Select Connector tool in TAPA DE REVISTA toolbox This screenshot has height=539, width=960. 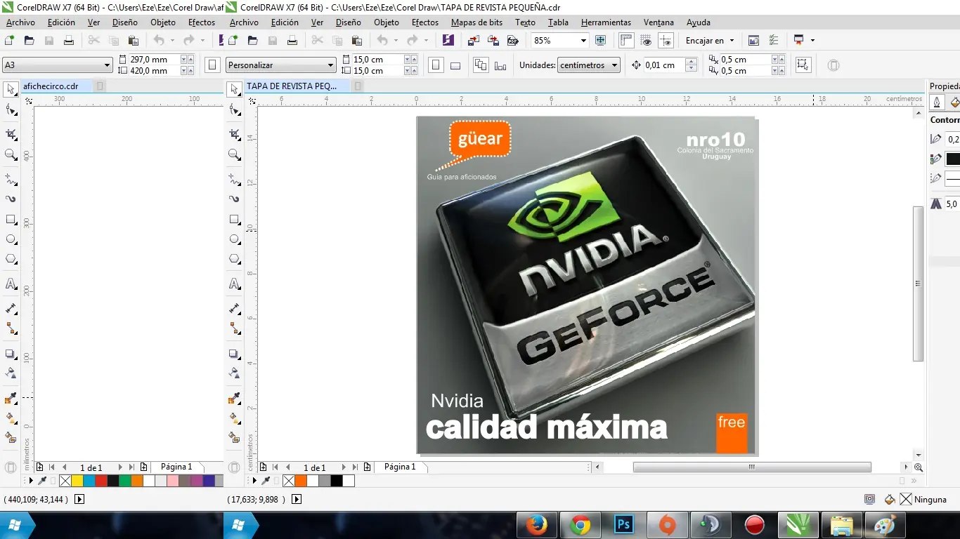(235, 328)
